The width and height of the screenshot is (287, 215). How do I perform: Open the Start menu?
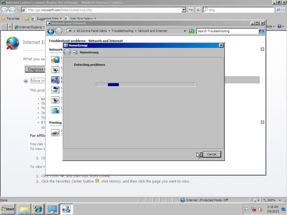click(x=8, y=209)
